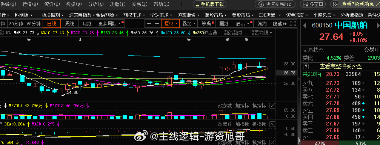This screenshot has height=145, width=380.
Task: Toggle 筹码 chip distribution view
Action: click(206, 24)
